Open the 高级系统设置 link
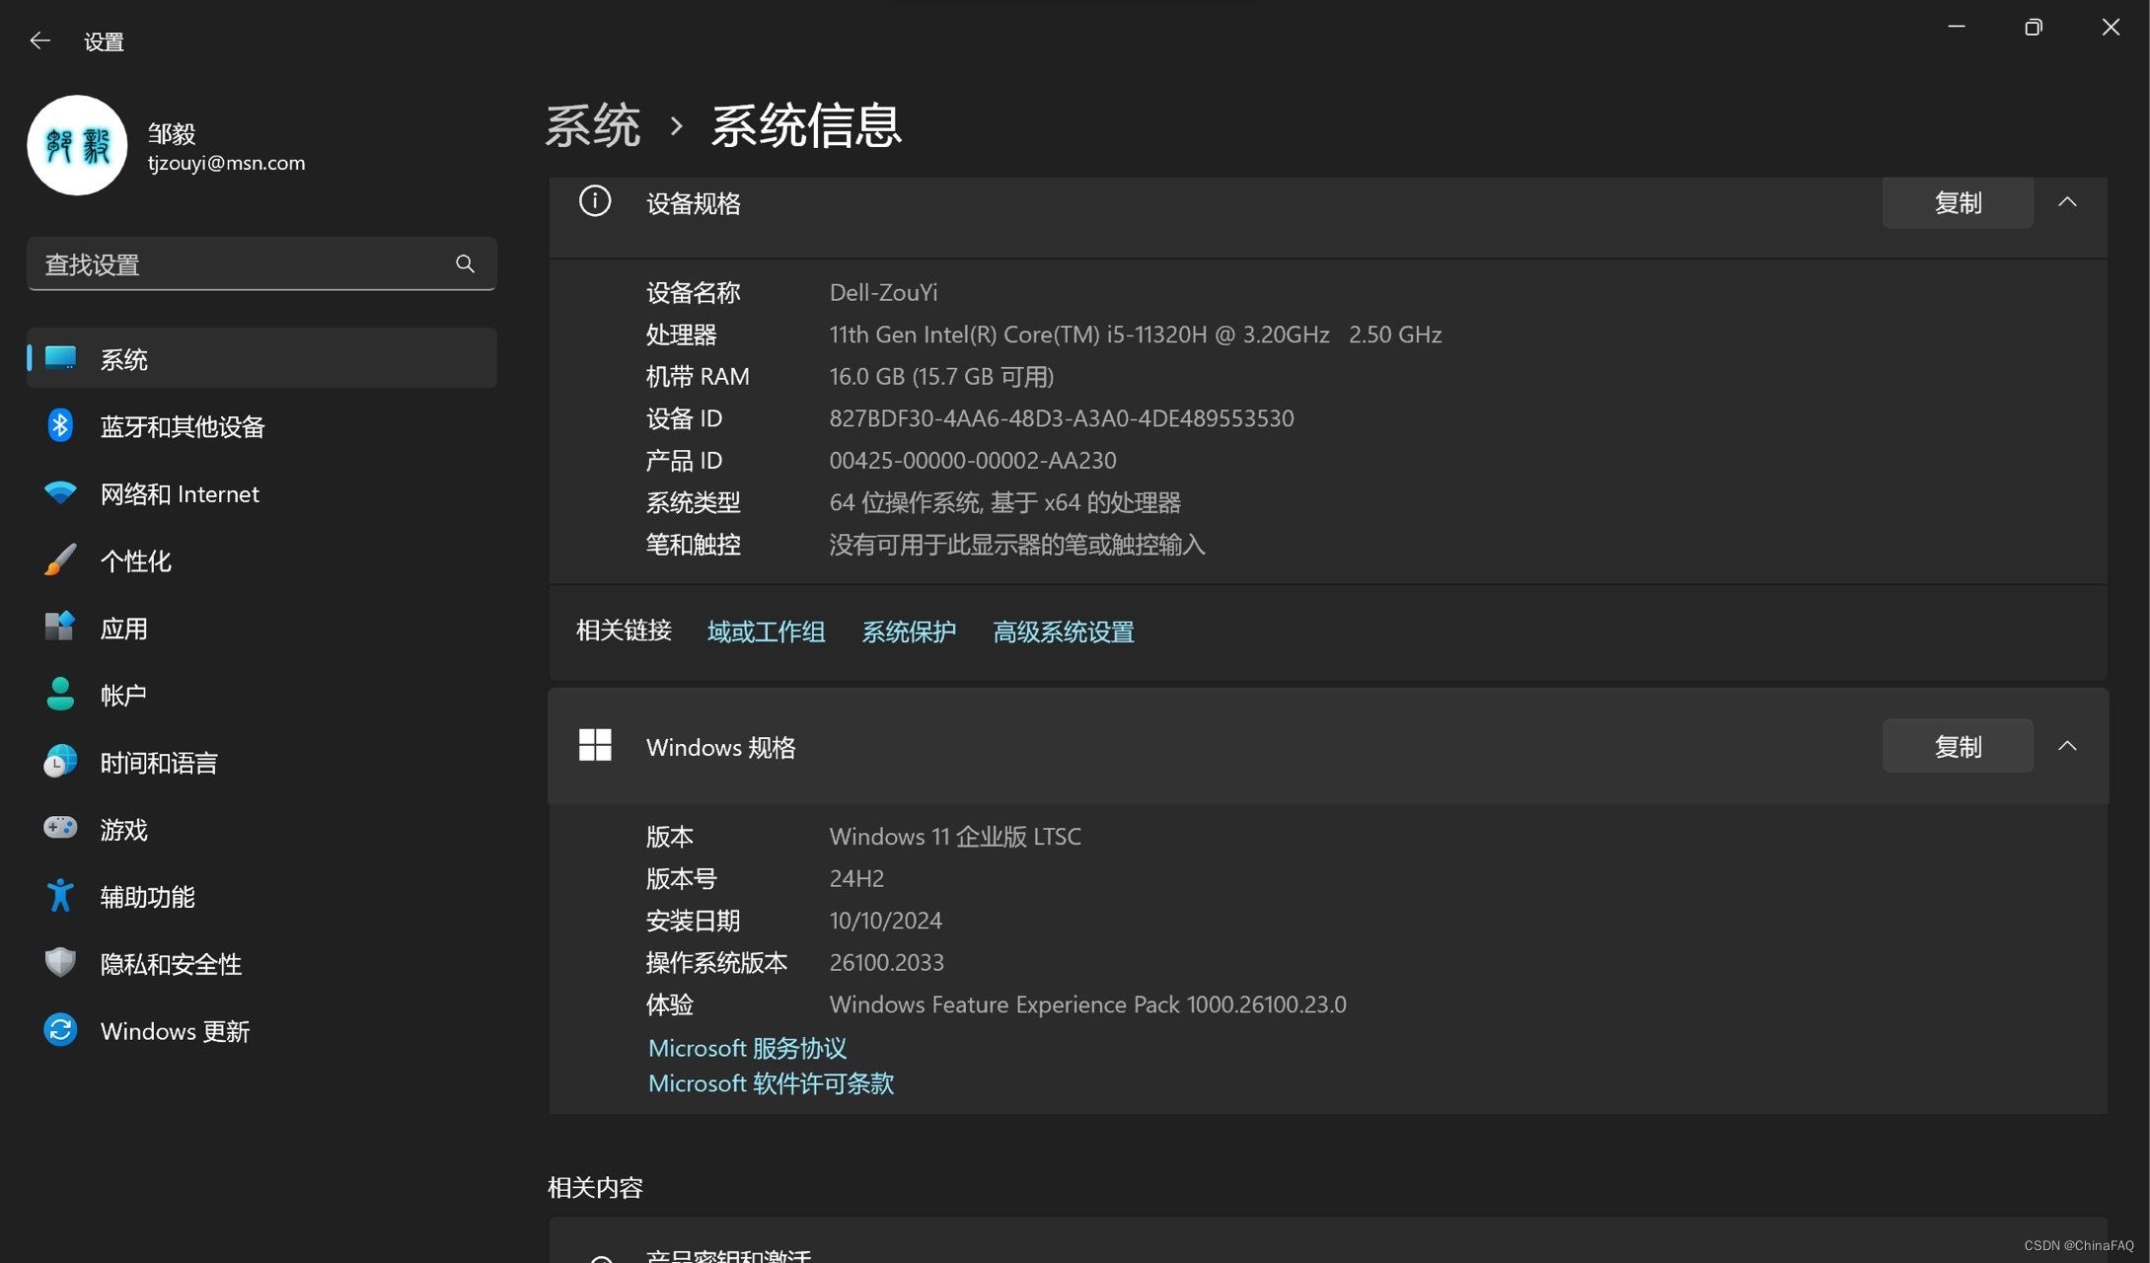Screen dimensions: 2150x1263 pyautogui.click(x=1063, y=631)
